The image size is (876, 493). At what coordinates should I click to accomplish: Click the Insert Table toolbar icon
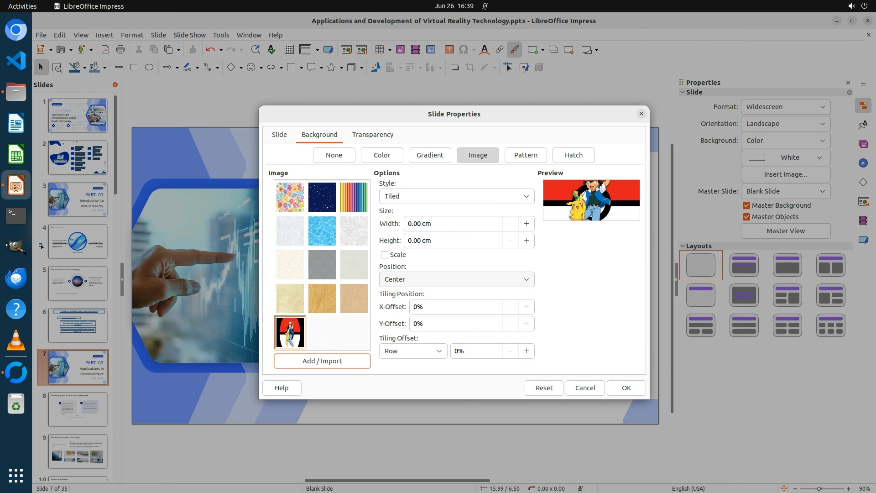point(379,49)
